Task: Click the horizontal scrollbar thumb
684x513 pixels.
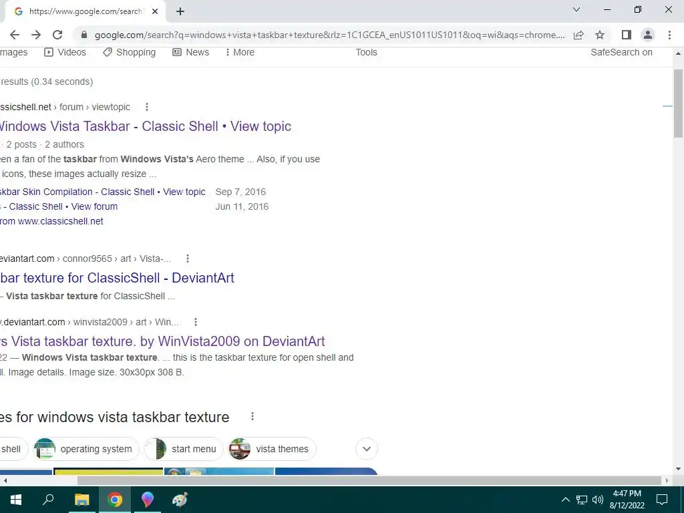Action: (x=369, y=481)
